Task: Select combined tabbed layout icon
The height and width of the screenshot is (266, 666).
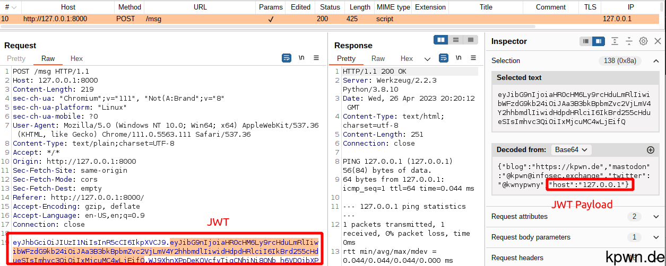Action: click(x=470, y=40)
